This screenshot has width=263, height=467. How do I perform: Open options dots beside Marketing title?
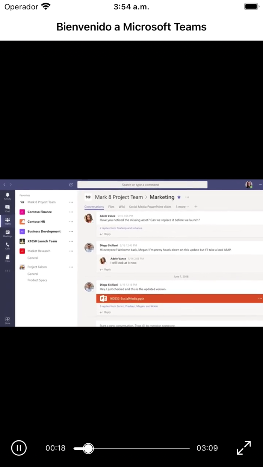tap(187, 197)
